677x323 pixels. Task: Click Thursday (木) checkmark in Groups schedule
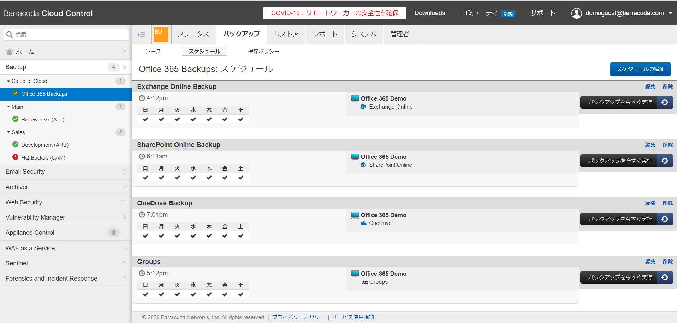pos(209,294)
